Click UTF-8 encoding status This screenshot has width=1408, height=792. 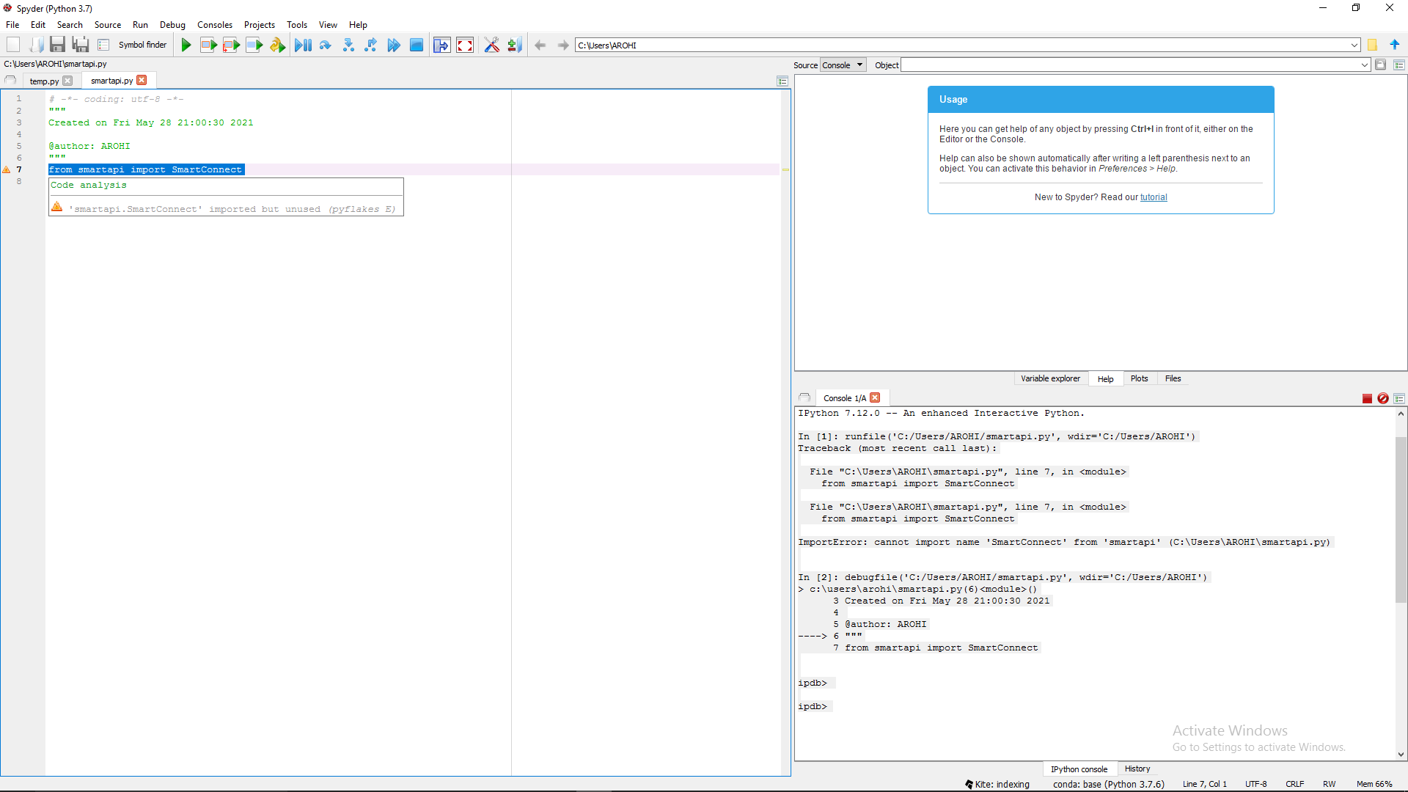(x=1255, y=784)
